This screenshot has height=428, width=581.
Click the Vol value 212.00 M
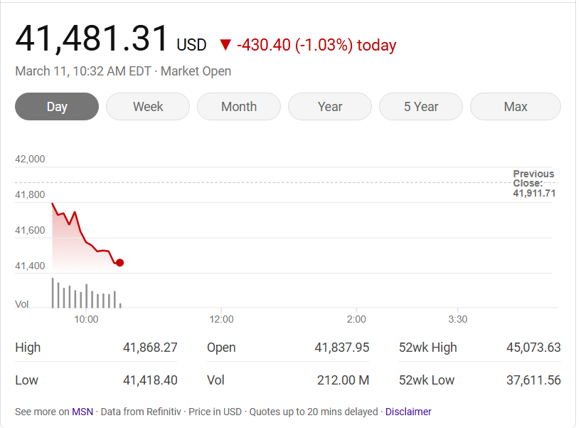[x=343, y=380]
